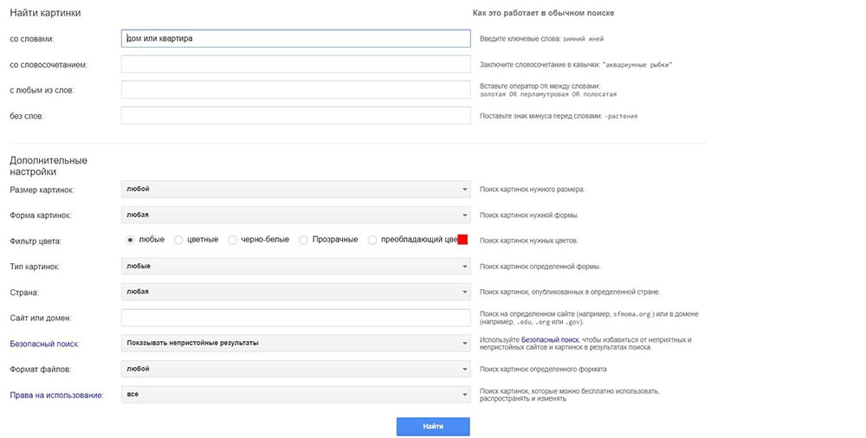This screenshot has height=438, width=866.
Task: Click the 'со словосочетанием' input field
Action: click(295, 64)
